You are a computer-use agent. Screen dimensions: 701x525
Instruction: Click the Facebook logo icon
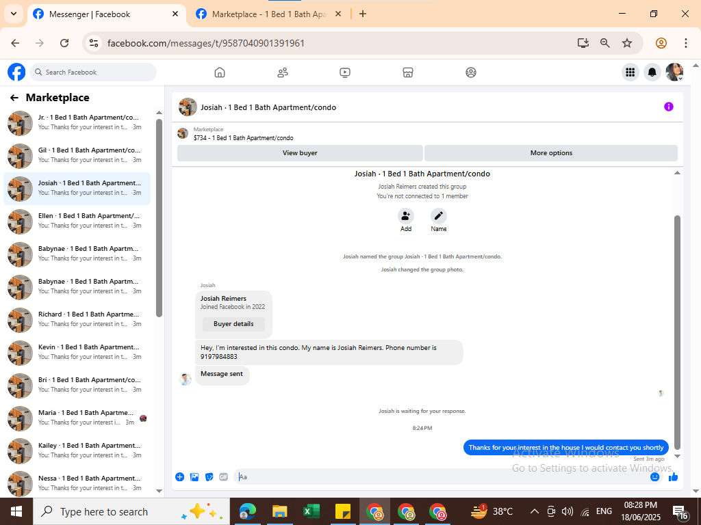[x=16, y=72]
